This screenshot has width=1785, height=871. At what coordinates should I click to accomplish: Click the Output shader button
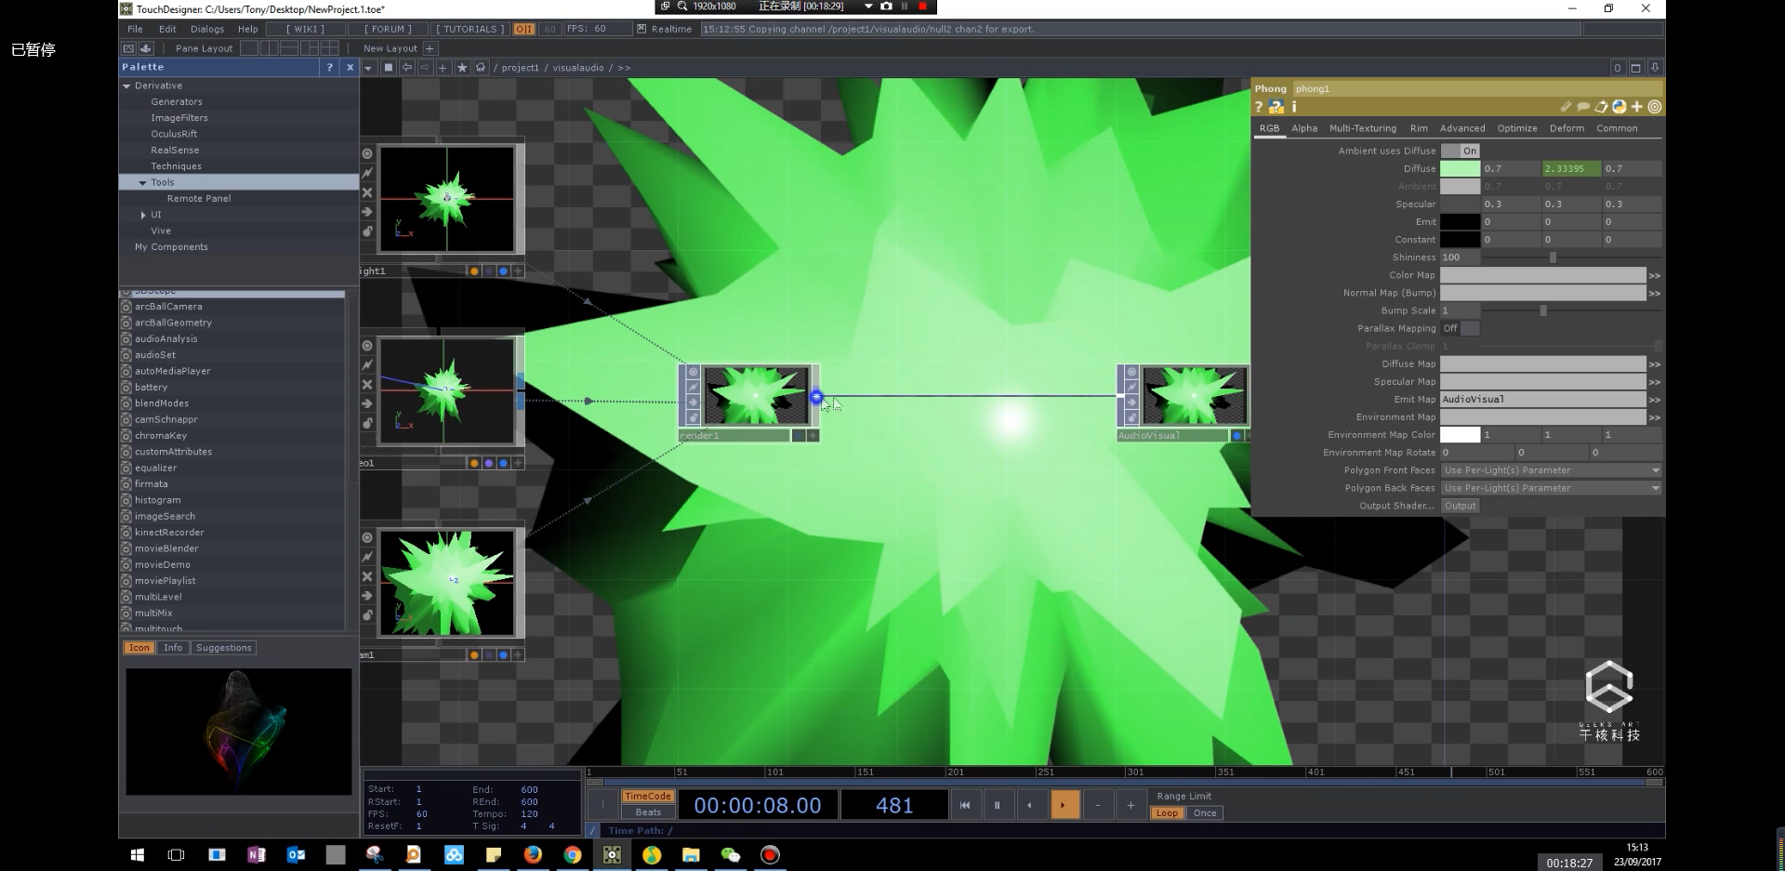(x=1460, y=506)
